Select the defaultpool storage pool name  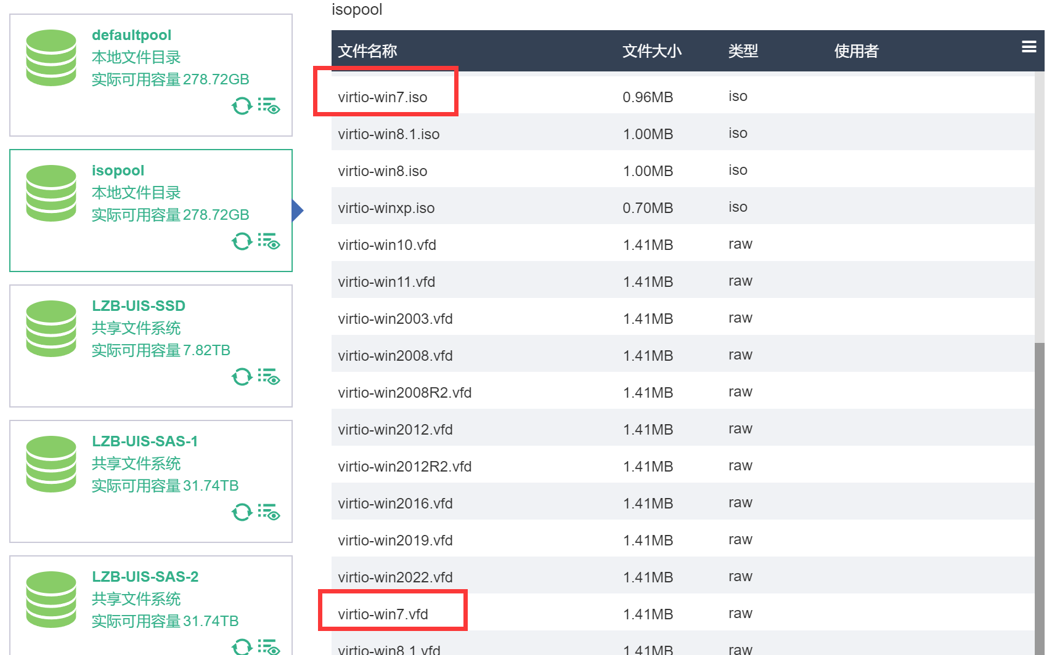(x=131, y=35)
